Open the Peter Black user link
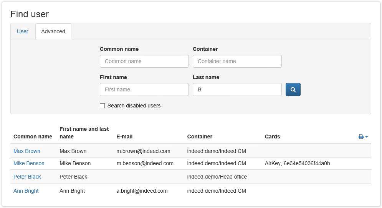Screen dimensions: 382x208 tap(27, 177)
